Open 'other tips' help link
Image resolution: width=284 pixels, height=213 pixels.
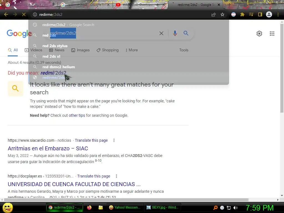coord(77,115)
